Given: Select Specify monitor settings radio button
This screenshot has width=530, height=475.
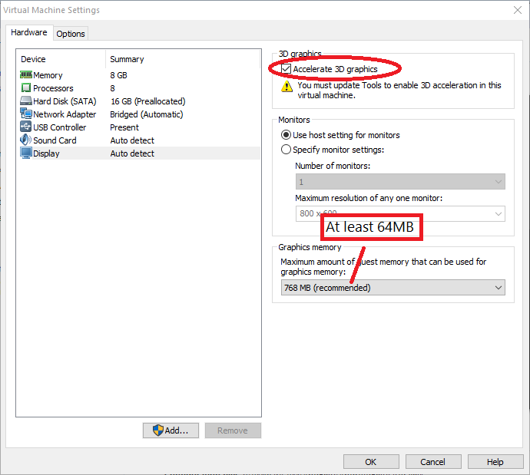Looking at the screenshot, I should [x=287, y=150].
